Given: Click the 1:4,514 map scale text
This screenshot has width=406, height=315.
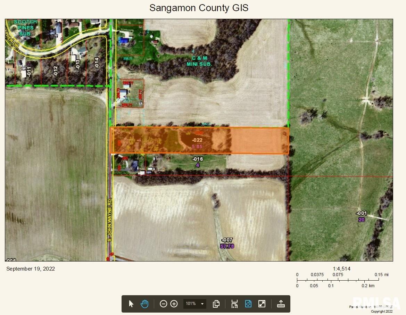Looking at the screenshot, I should click(341, 269).
